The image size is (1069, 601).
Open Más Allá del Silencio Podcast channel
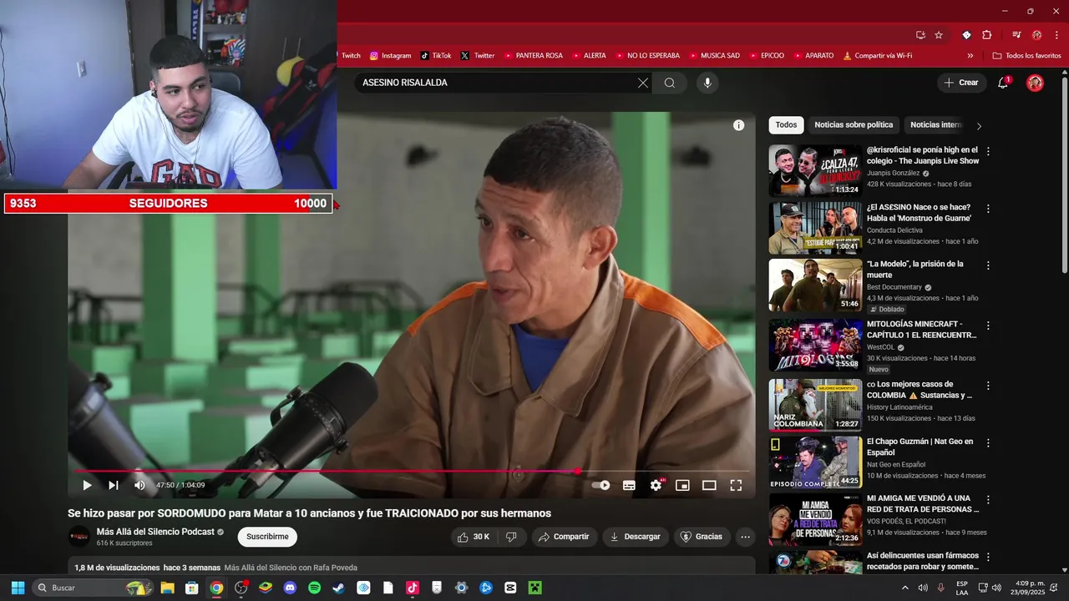click(155, 532)
